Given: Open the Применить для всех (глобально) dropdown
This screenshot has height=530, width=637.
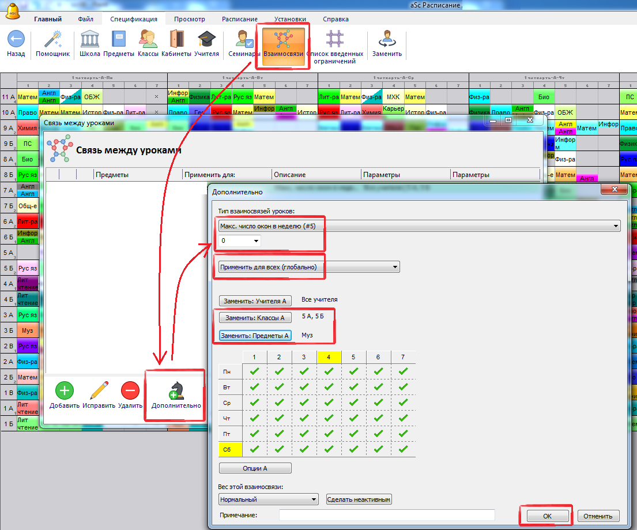Looking at the screenshot, I should (x=394, y=267).
